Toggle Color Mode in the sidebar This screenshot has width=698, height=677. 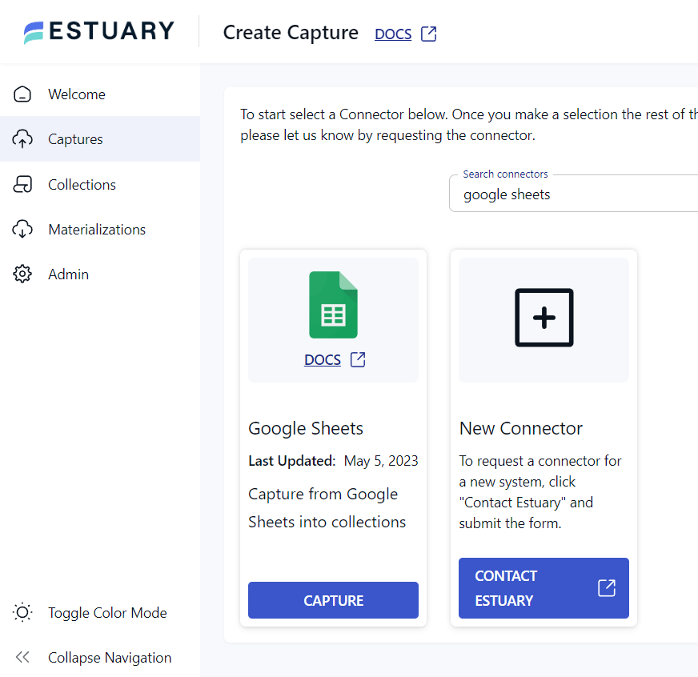pyautogui.click(x=107, y=613)
